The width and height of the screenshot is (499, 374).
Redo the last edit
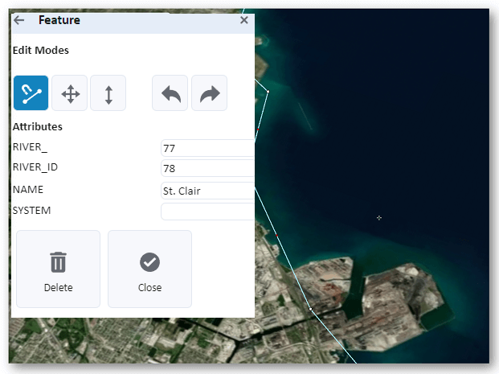click(210, 93)
